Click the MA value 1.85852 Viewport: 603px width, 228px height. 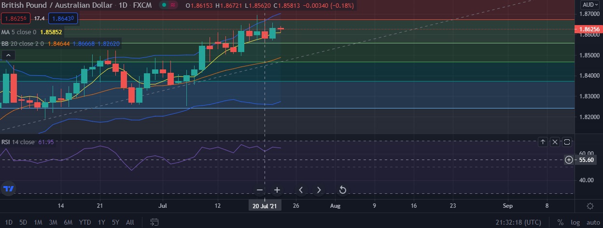(52, 32)
